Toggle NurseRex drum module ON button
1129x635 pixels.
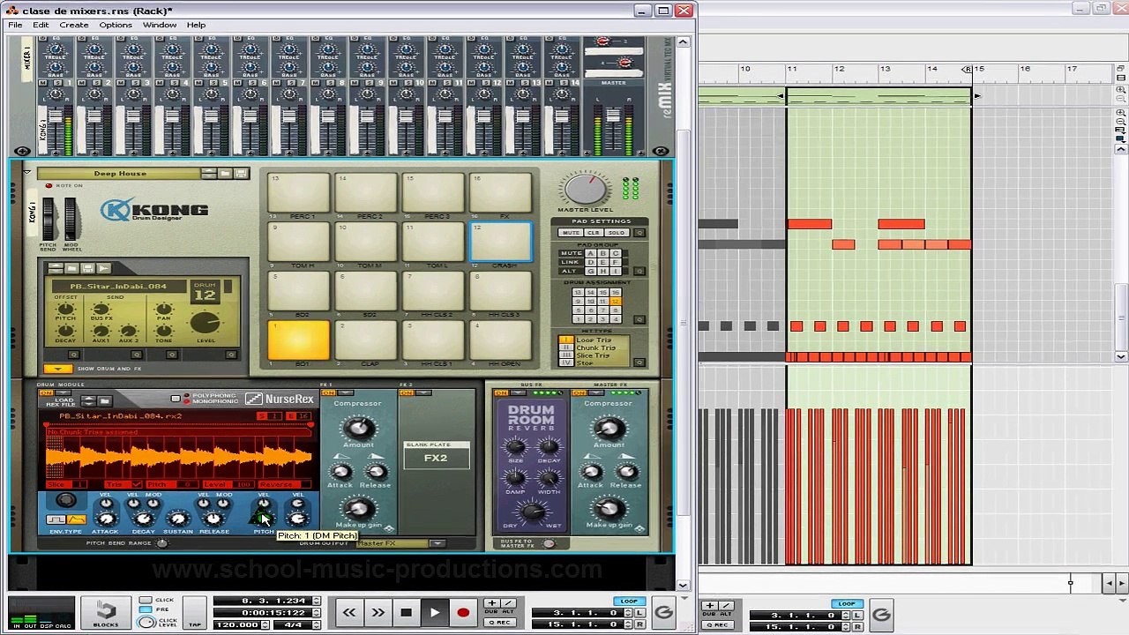46,392
